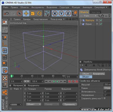The image size is (113, 112).
Task: Activate the Move tool
Action: click(x=26, y=14)
